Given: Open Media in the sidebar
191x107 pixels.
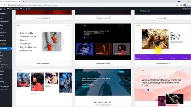Looking at the screenshot, I should pos(2,25).
